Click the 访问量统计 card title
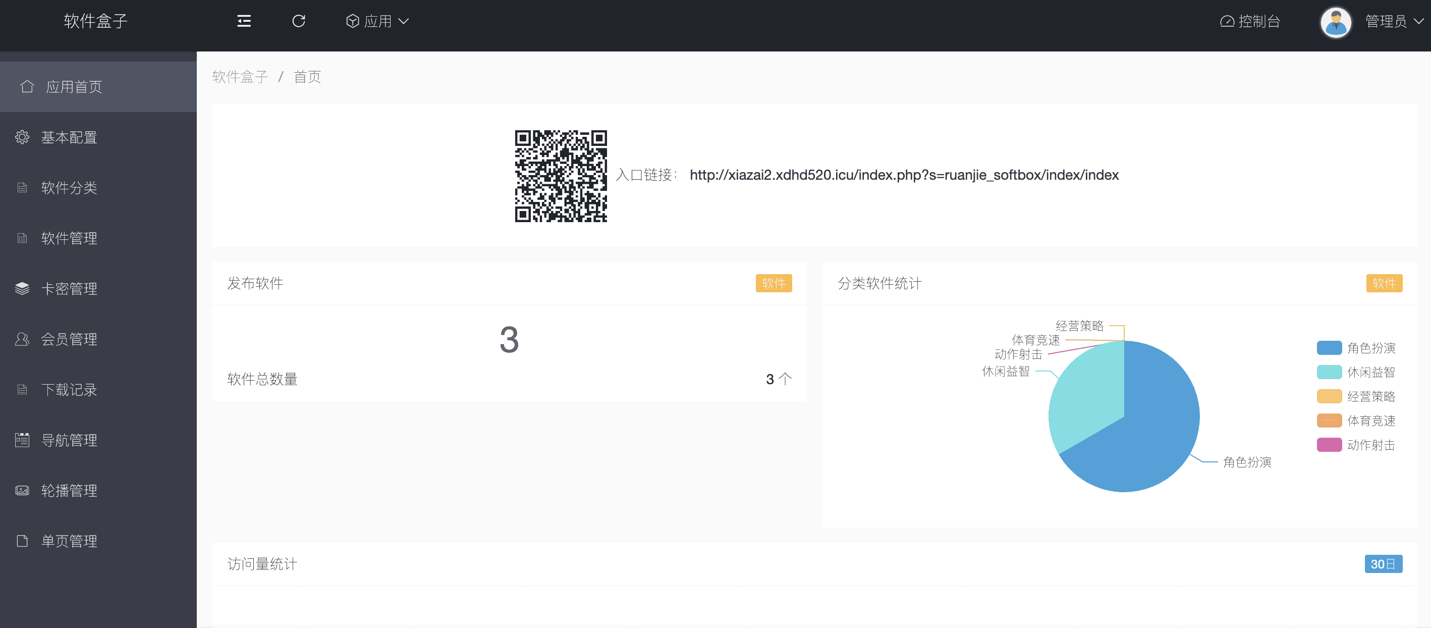 click(262, 564)
